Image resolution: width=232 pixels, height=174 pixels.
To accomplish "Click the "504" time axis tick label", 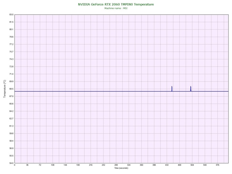I will tap(192, 165).
